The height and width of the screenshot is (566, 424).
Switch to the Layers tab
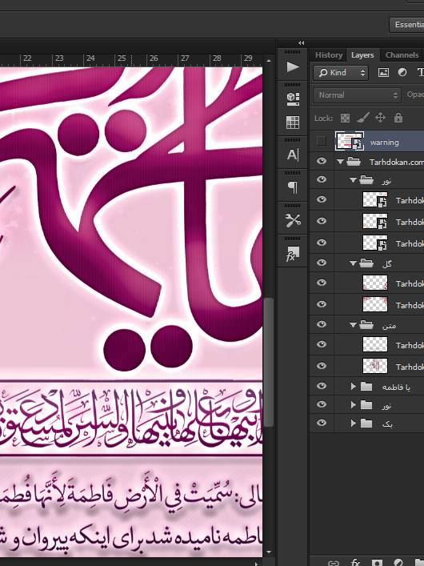pyautogui.click(x=362, y=55)
